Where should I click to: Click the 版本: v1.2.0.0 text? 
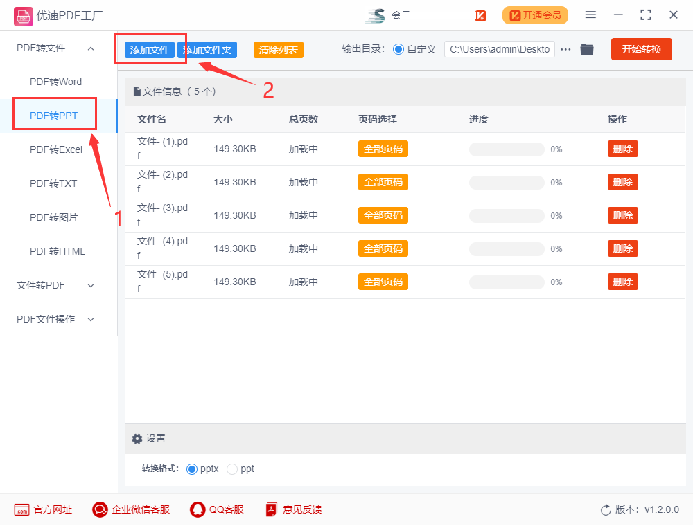[x=647, y=509]
